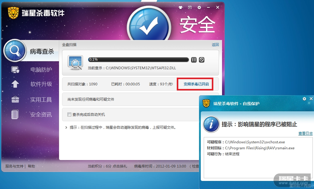Click lion logo in self-protection popup

(206, 103)
